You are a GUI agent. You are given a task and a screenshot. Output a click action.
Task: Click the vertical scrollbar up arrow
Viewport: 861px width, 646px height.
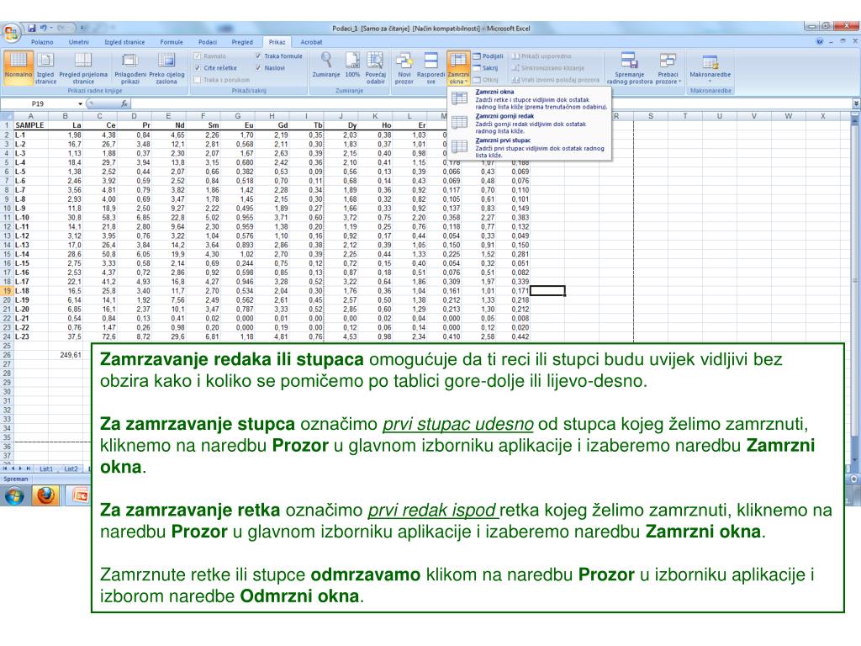[x=855, y=119]
